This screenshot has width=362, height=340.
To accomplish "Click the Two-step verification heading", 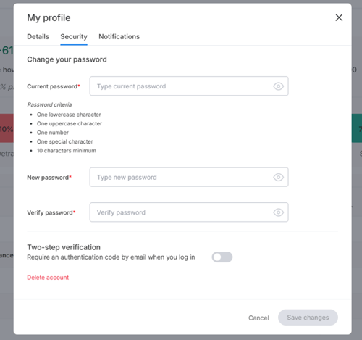I will 64,247.
